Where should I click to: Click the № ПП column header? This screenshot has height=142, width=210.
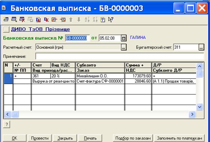(x=22, y=70)
